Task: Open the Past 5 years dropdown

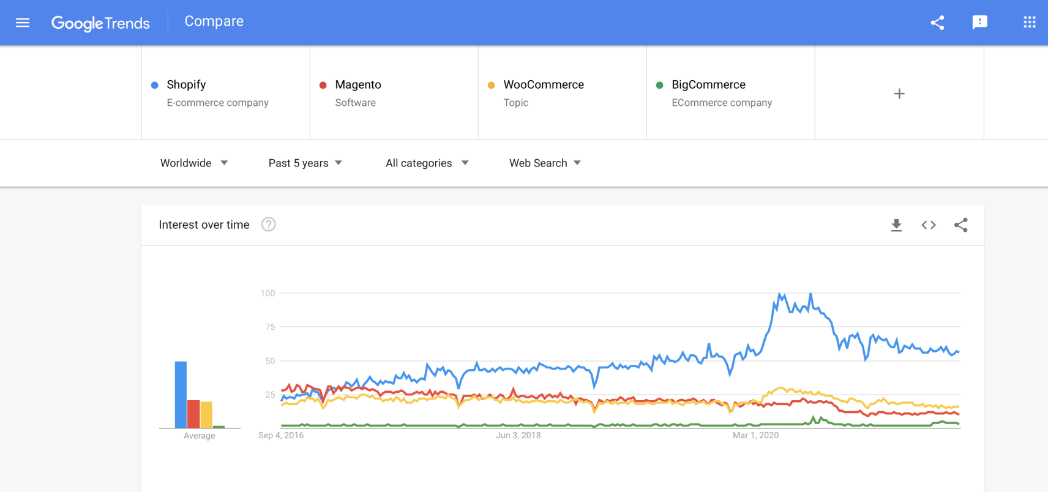Action: 305,163
